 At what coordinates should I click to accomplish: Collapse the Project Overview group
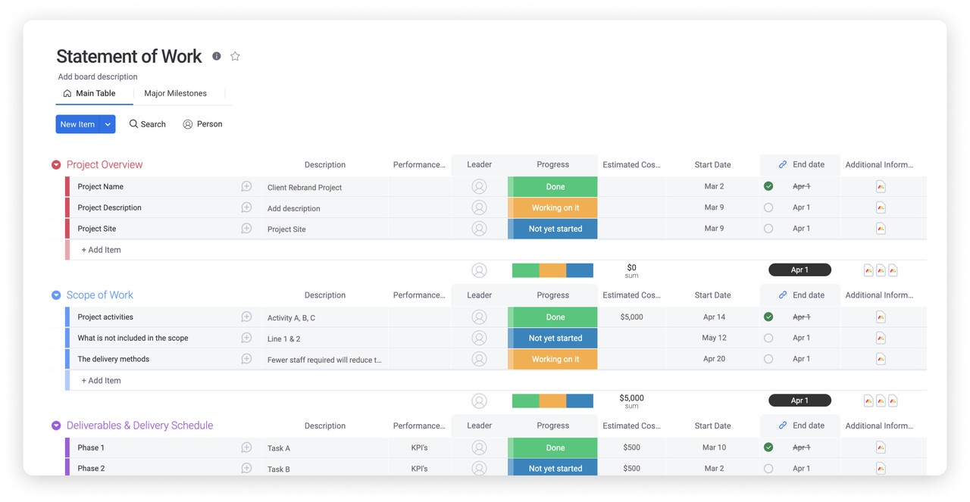pos(56,165)
